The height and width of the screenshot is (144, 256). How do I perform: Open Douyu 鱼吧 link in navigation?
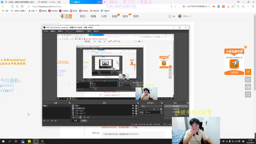coord(136,16)
